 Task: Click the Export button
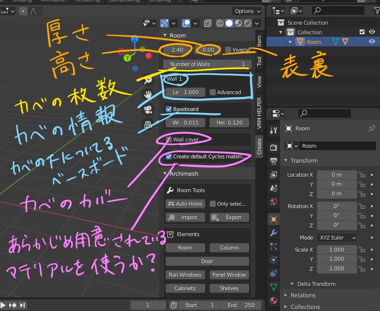229,217
